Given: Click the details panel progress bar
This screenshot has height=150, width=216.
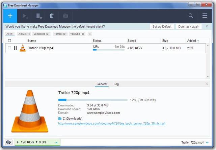Looking at the screenshot, I should coord(93,100).
